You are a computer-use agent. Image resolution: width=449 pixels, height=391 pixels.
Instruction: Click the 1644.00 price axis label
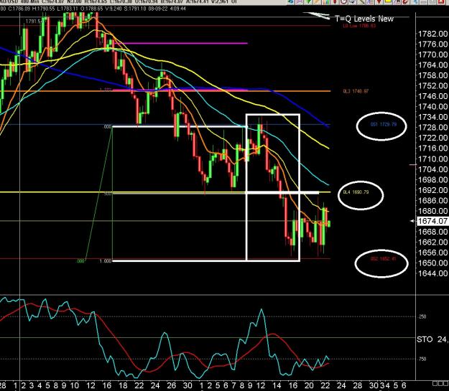(x=432, y=273)
